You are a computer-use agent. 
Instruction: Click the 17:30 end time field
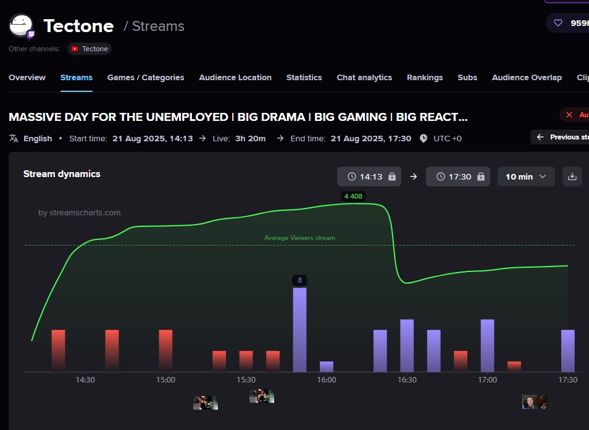(458, 176)
